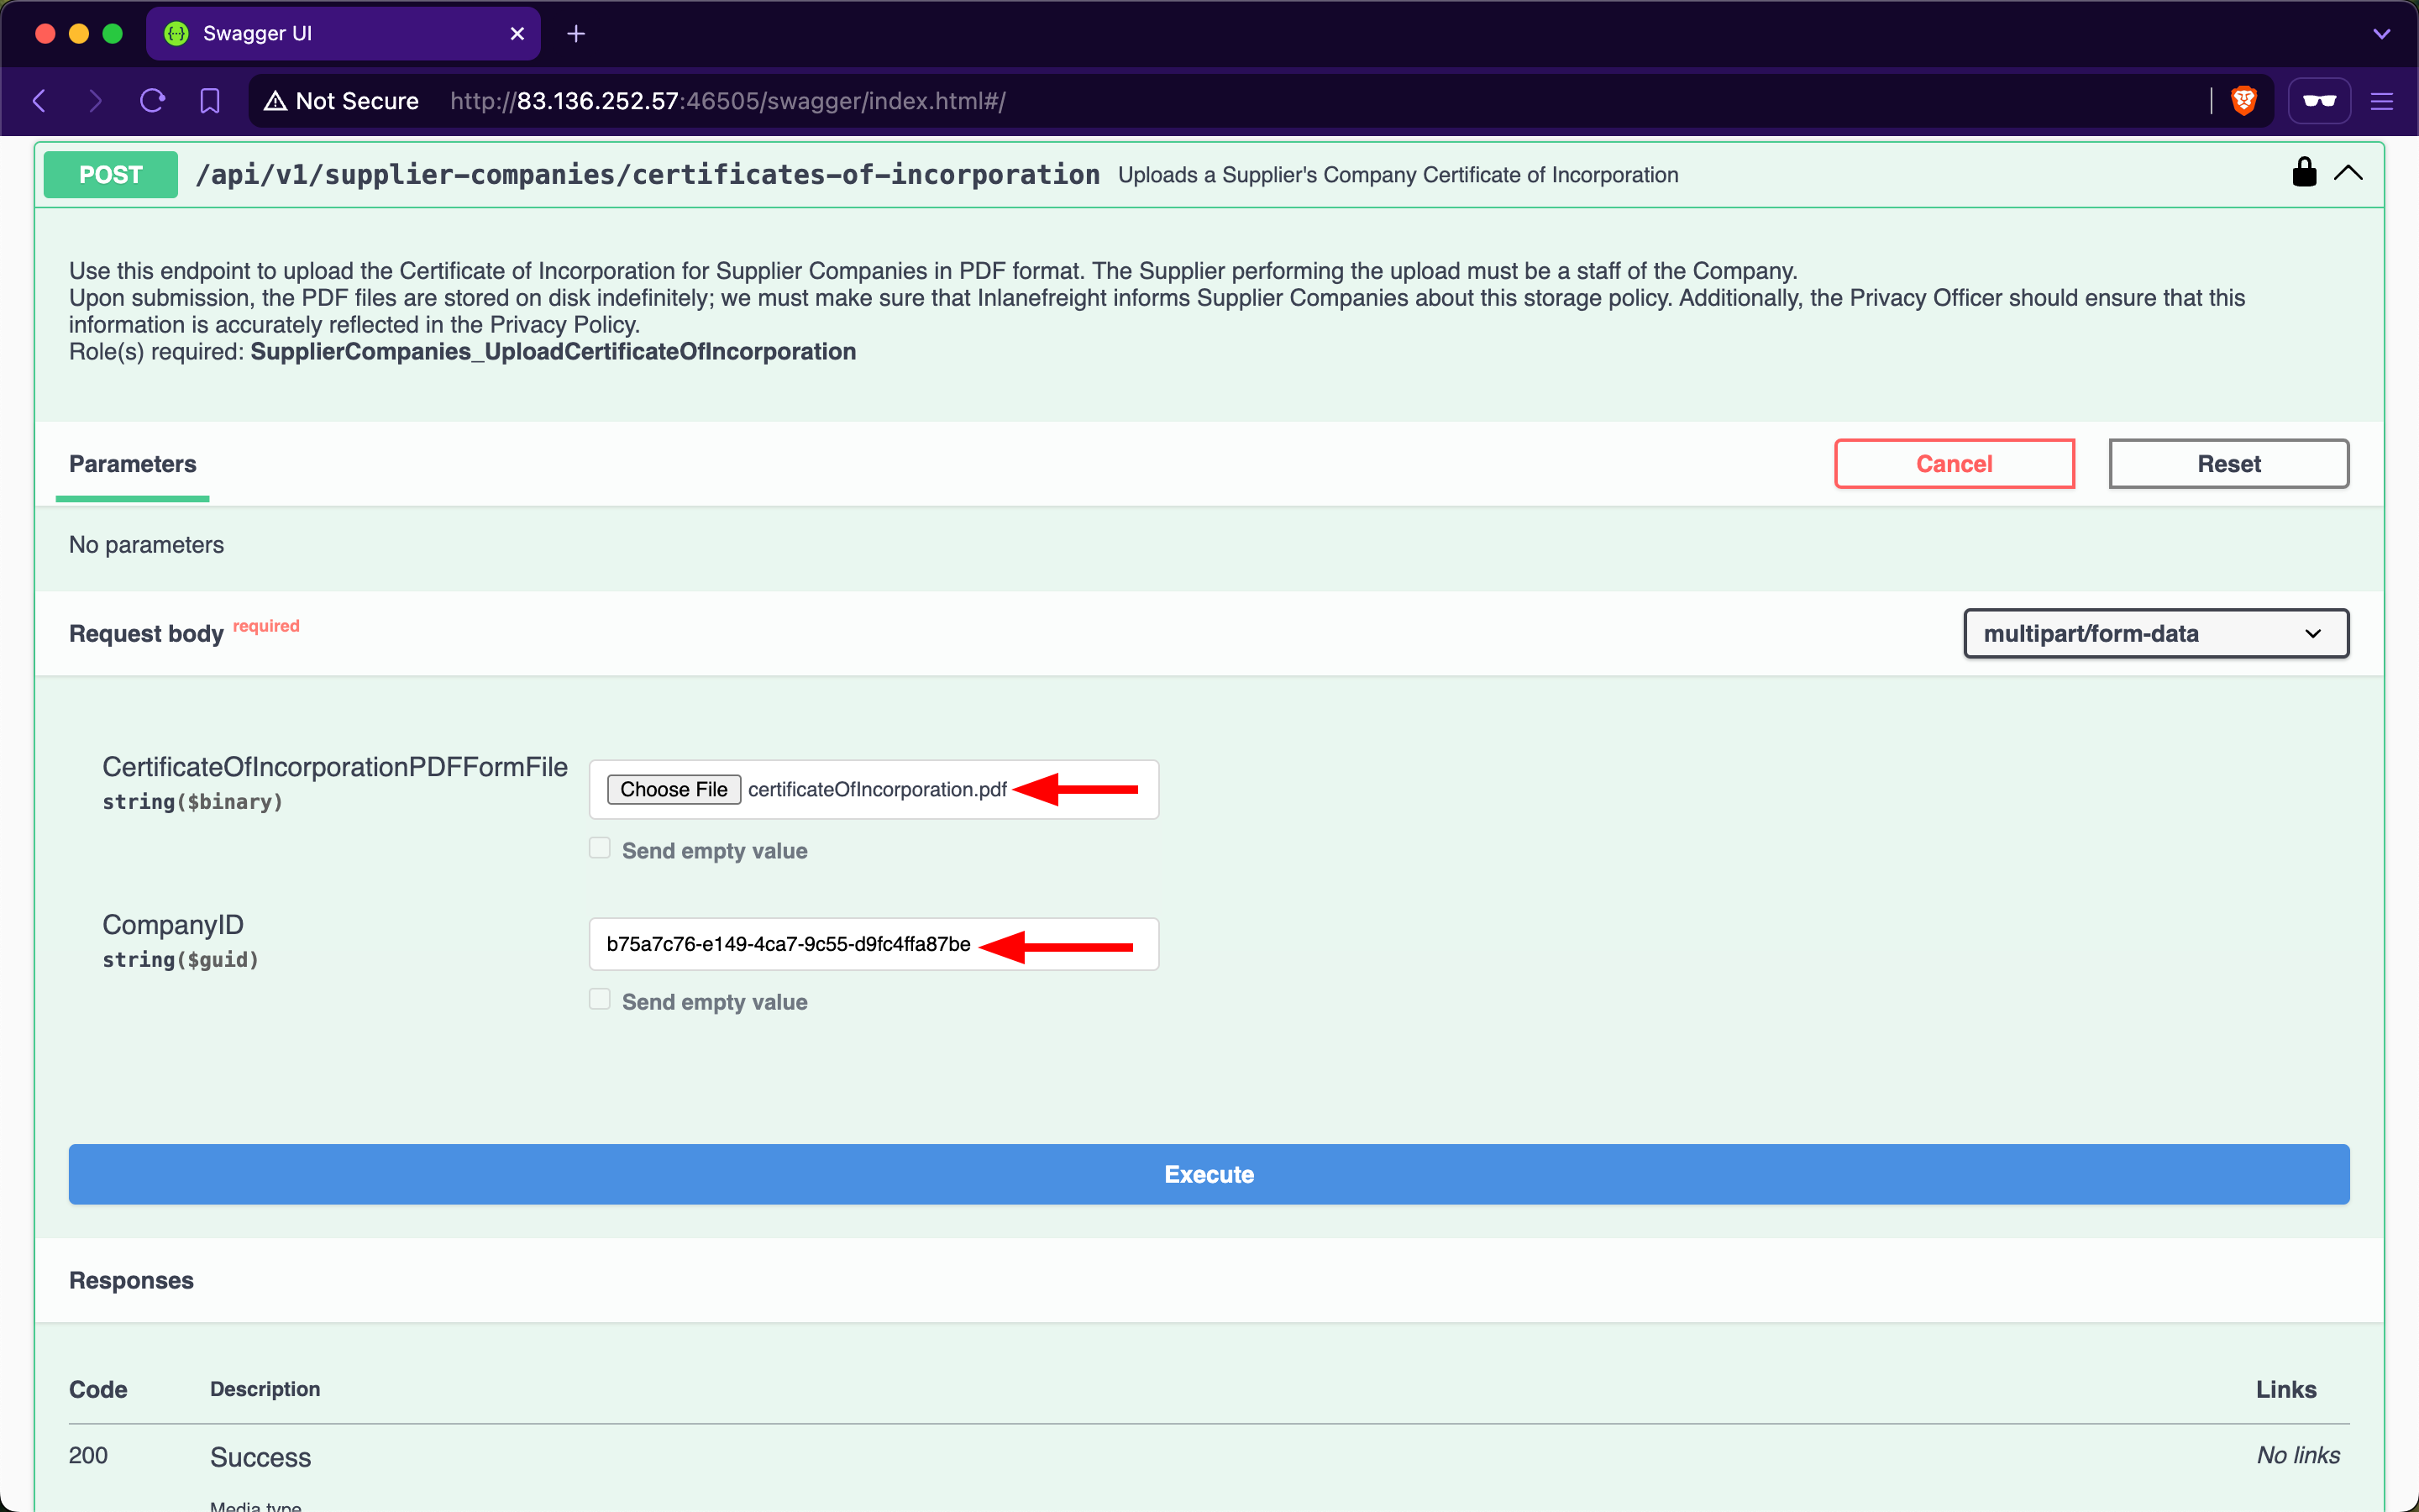The height and width of the screenshot is (1512, 2419).
Task: Click the 200 response code cell
Action: click(x=88, y=1456)
